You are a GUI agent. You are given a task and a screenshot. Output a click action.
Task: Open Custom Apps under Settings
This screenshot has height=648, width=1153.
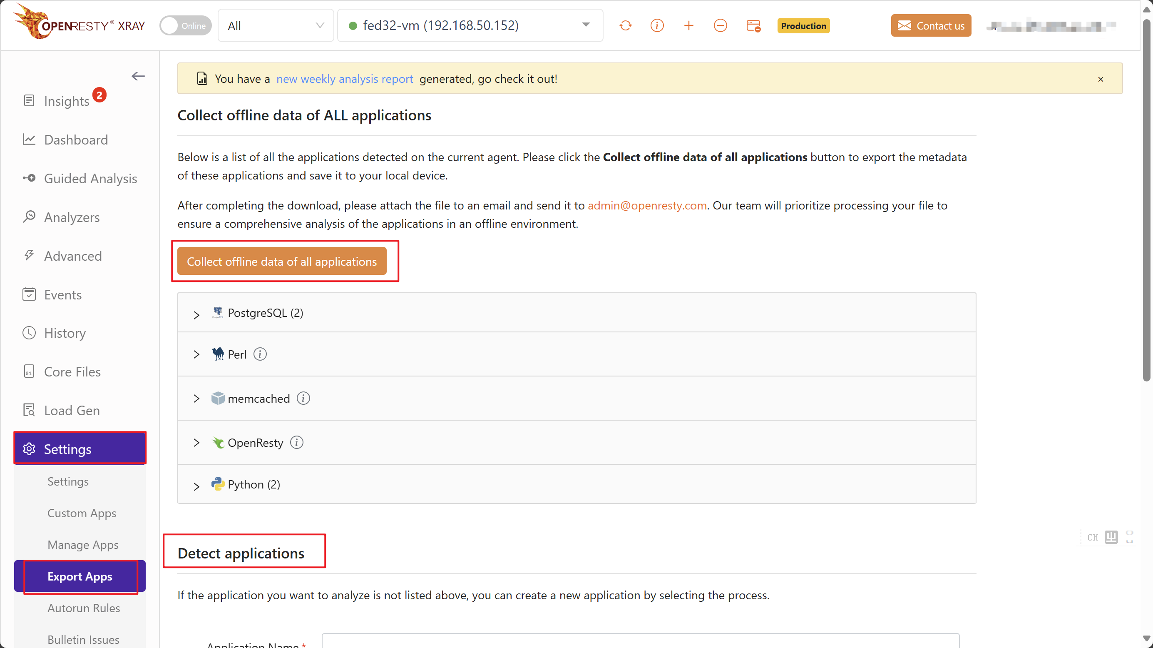tap(82, 513)
